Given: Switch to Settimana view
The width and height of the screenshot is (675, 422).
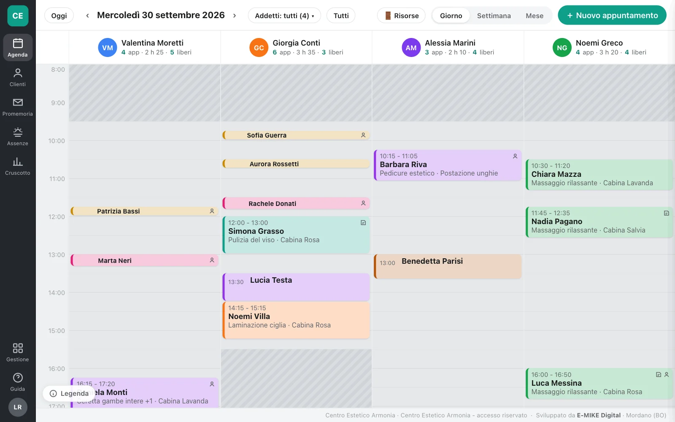Looking at the screenshot, I should [494, 16].
